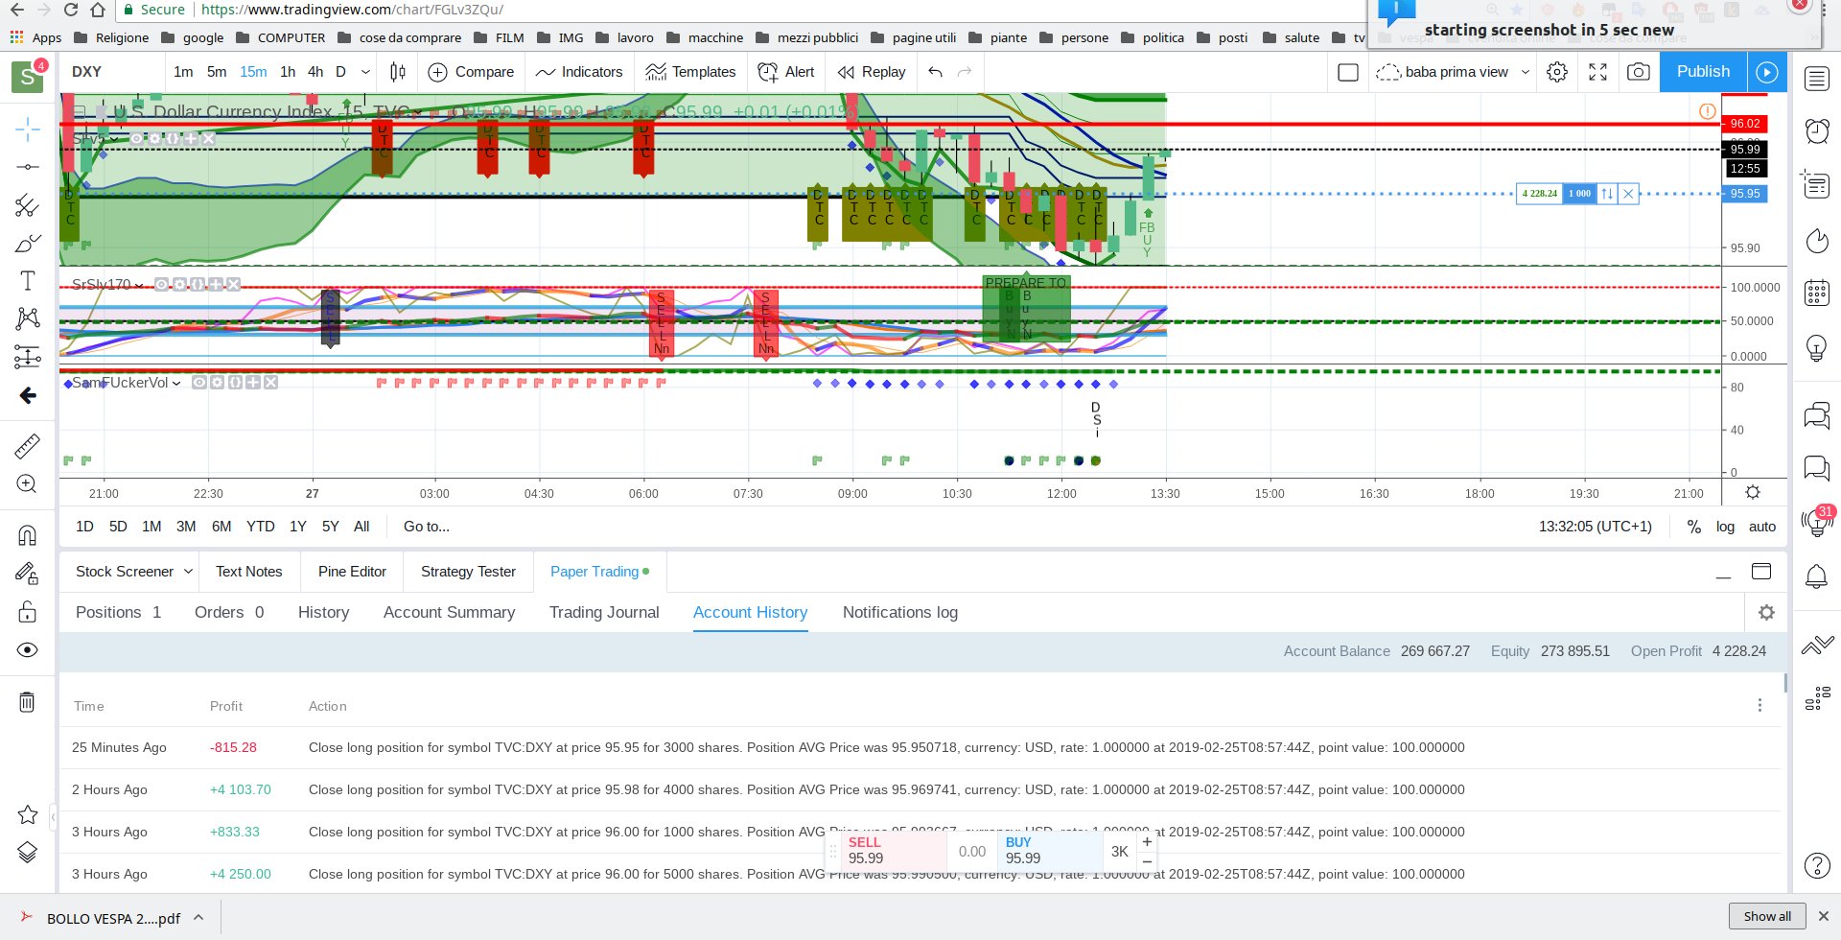Take a chart snapshot with camera icon

(1639, 72)
